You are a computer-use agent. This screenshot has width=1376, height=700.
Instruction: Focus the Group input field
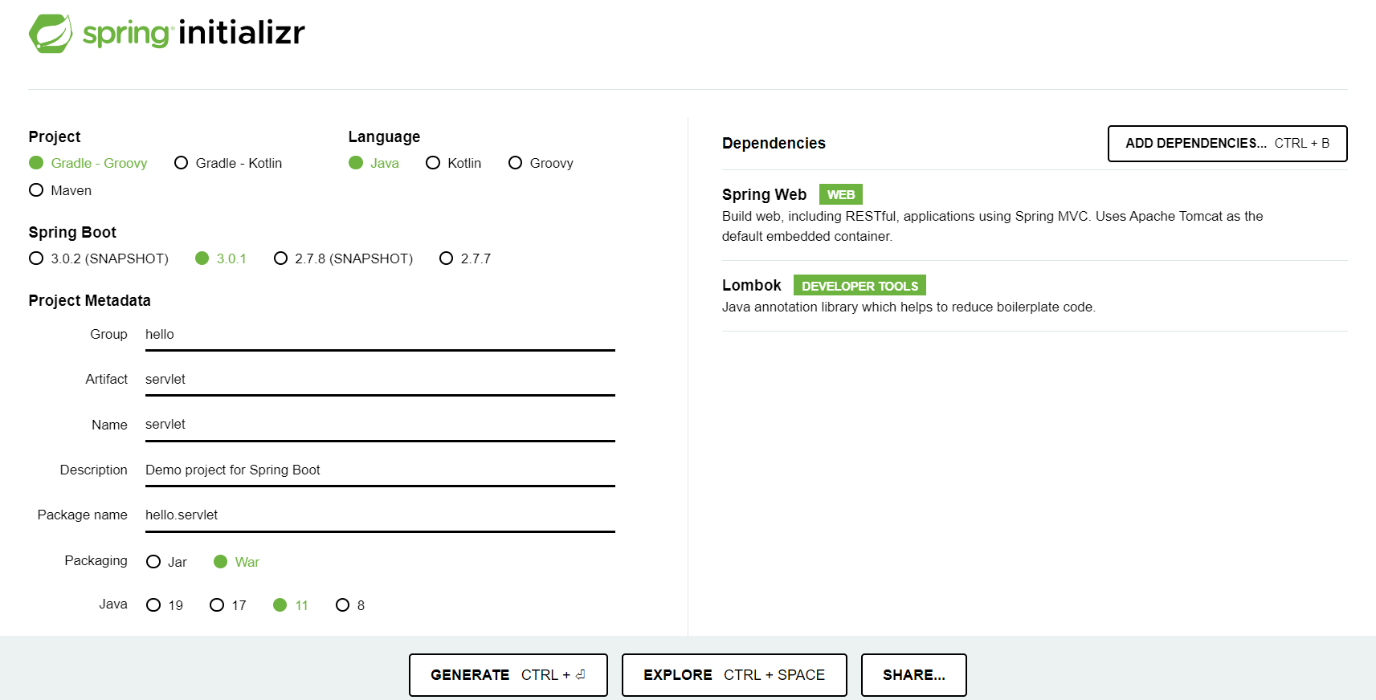[380, 335]
